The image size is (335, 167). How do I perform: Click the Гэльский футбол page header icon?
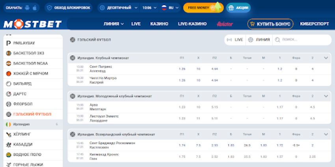pyautogui.click(x=73, y=40)
